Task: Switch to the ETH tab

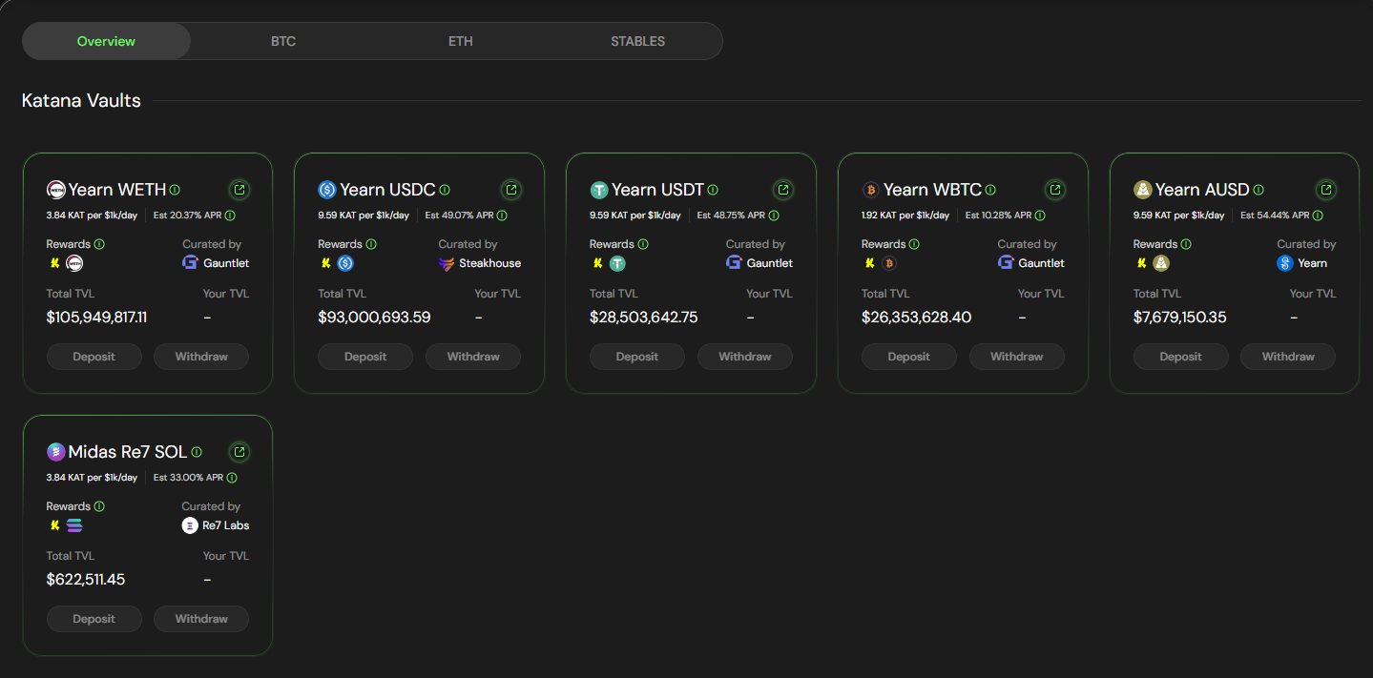Action: click(x=461, y=41)
